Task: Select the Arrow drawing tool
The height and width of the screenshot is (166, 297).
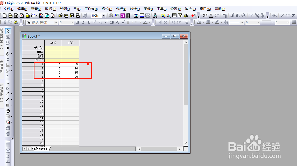Action: pos(8,94)
